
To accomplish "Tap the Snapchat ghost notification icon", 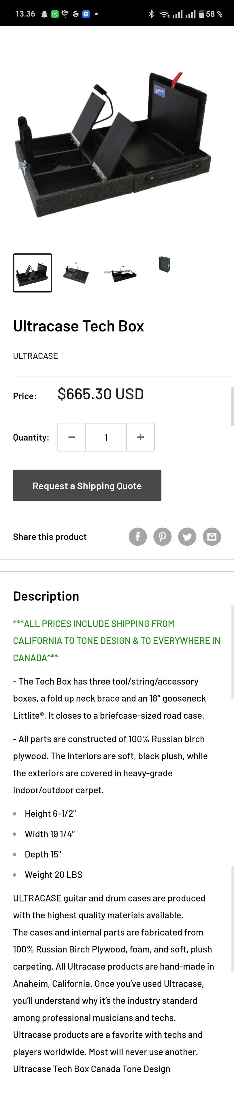I will (x=44, y=14).
